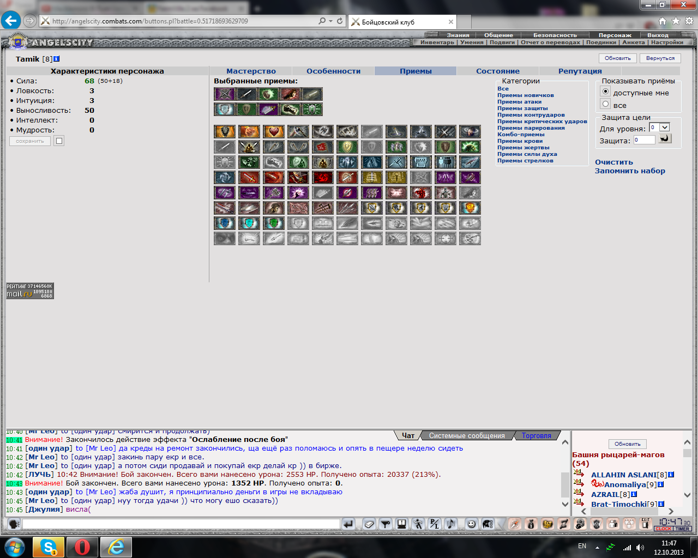Click the chat send arrow icon
Screen dimensions: 698x558
click(349, 524)
